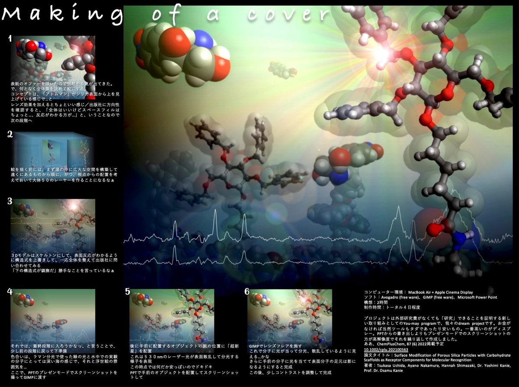Click the number 4 step label

[10, 292]
